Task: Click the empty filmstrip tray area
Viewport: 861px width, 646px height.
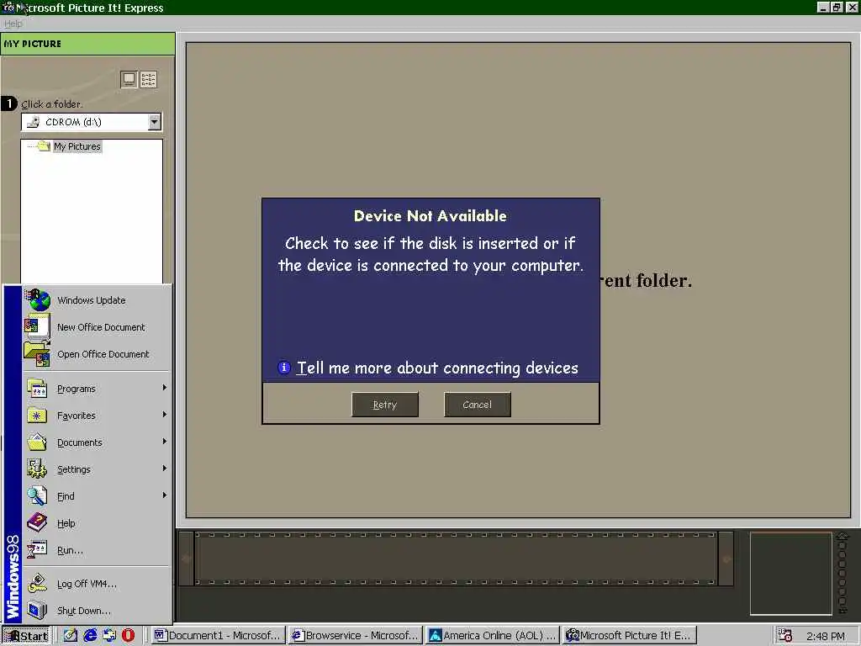Action: click(456, 559)
